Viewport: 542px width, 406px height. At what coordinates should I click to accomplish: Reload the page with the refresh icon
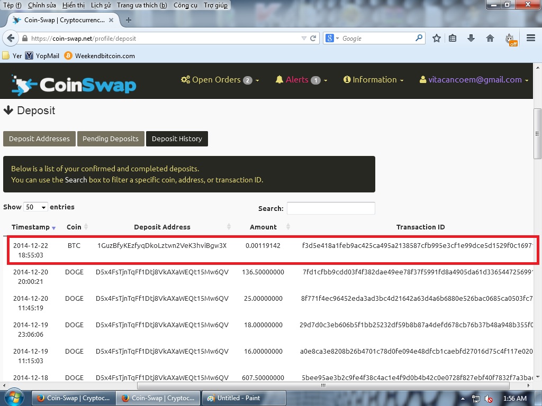point(313,38)
